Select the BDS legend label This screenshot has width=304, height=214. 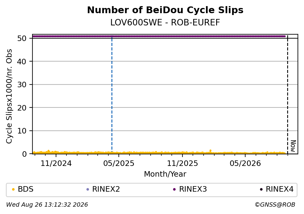(26, 189)
